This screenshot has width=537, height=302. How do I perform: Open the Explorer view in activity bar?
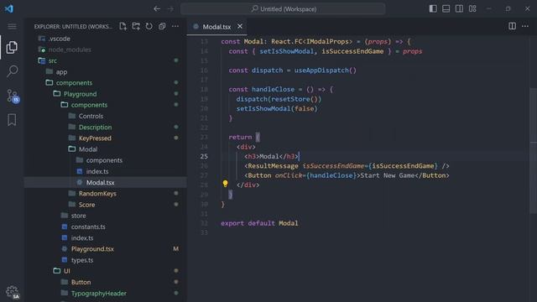12,47
